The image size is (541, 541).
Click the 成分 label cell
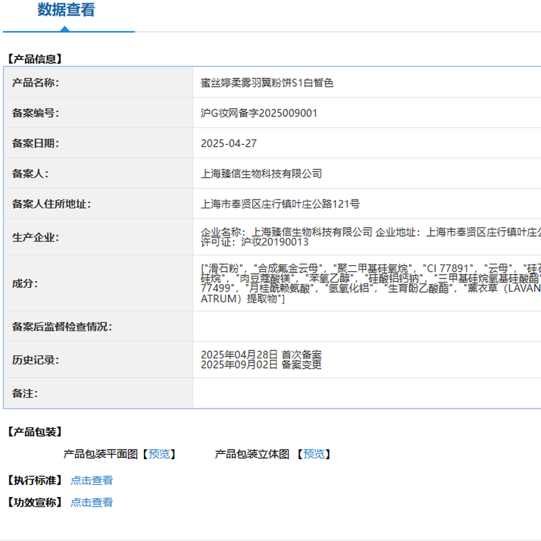(25, 283)
